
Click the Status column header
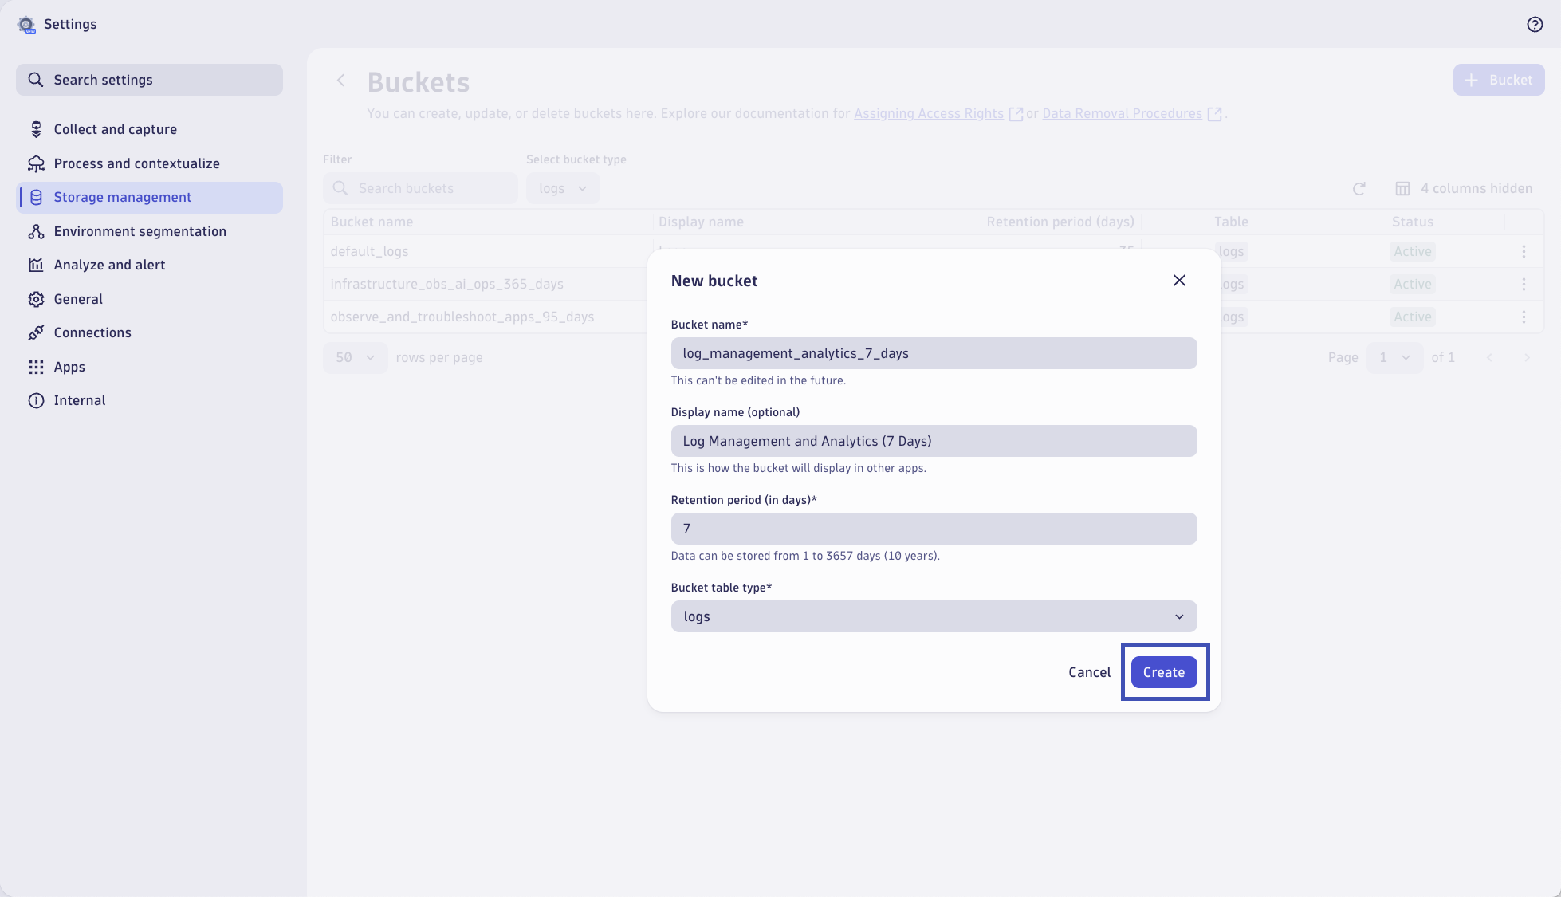[x=1413, y=222]
